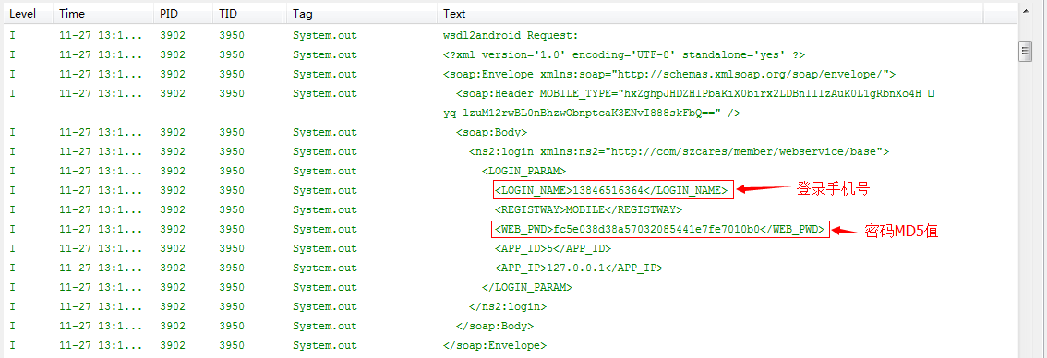
Task: Click the LOGIN_NAME 13846516364 text
Action: pyautogui.click(x=611, y=190)
